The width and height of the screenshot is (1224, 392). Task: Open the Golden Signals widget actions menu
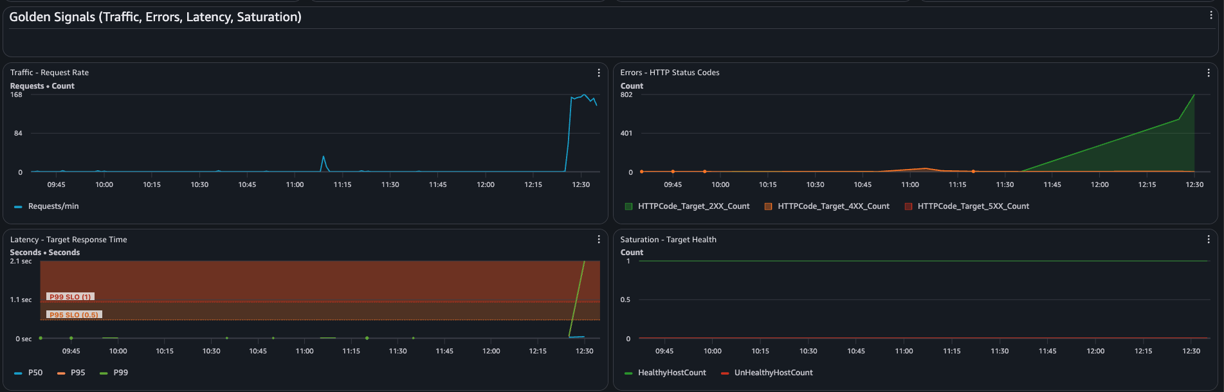tap(1210, 15)
